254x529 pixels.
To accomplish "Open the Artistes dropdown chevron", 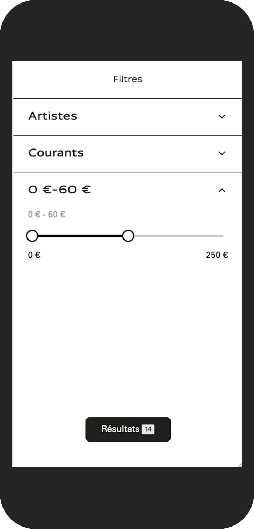I will 222,116.
